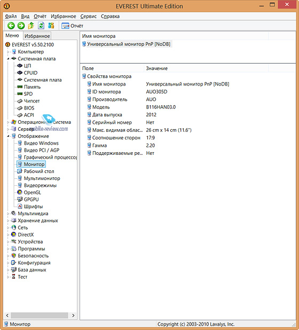Click the tree scrollbar right arrow
The image size is (299, 330).
click(x=73, y=315)
